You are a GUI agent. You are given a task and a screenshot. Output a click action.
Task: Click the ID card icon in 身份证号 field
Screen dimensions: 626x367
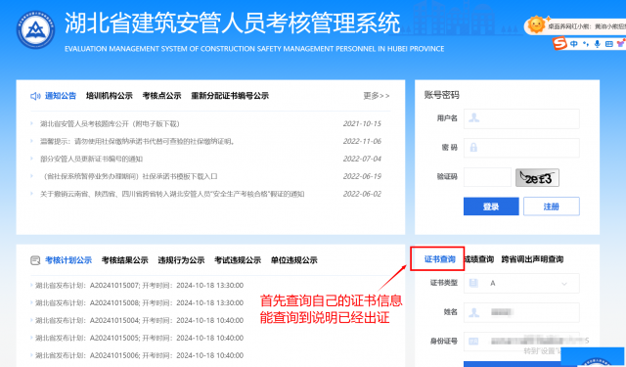click(473, 342)
